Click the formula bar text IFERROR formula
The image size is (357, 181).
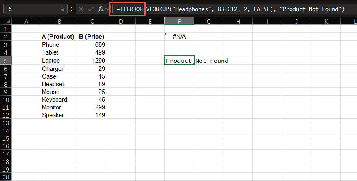point(230,9)
